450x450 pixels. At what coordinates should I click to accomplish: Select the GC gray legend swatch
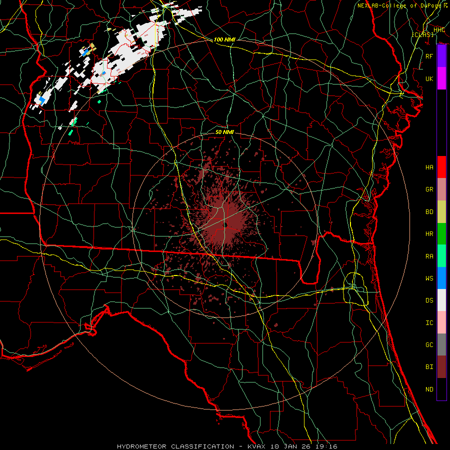pyautogui.click(x=441, y=344)
